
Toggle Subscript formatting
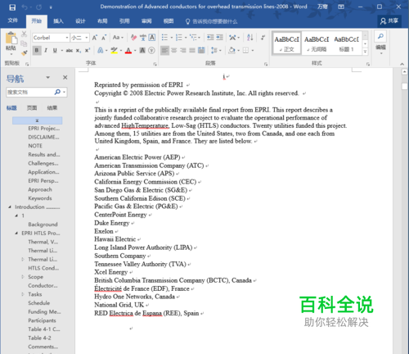79,51
